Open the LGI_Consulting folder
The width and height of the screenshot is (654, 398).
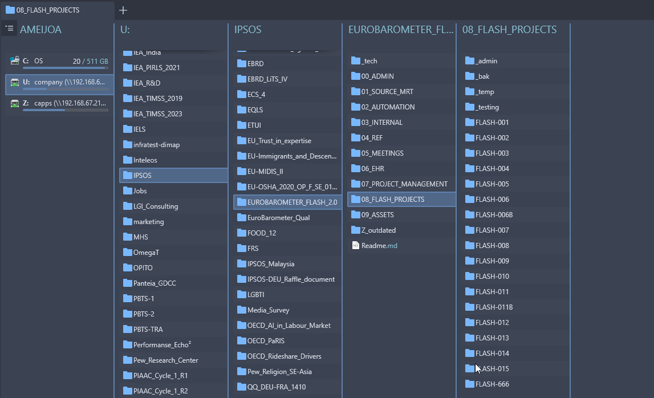173,206
